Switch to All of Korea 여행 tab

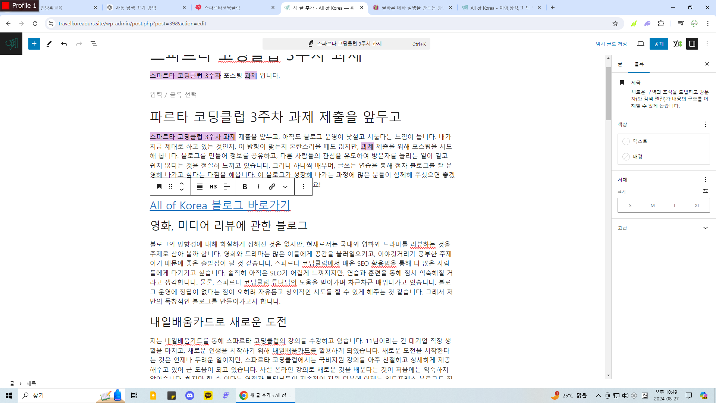501,7
